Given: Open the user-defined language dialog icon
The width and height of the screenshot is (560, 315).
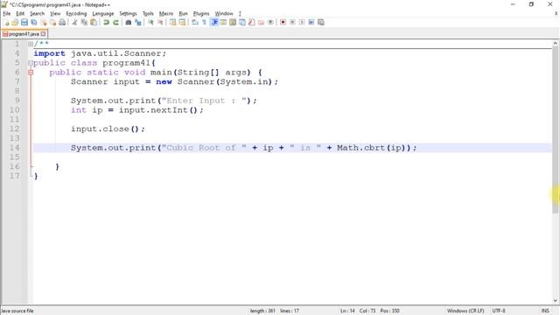Looking at the screenshot, I should [x=223, y=23].
